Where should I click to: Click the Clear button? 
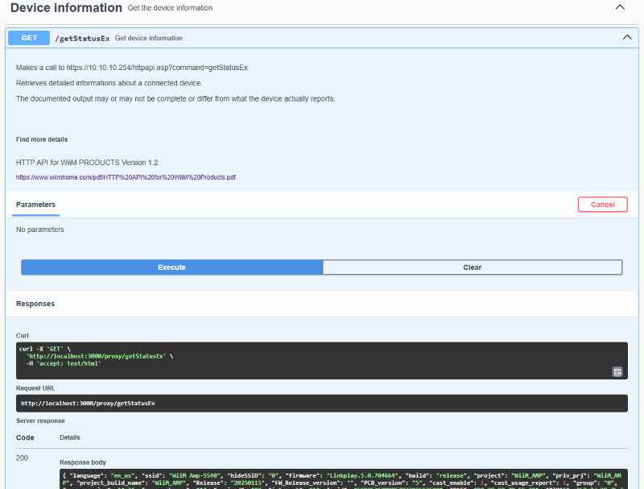[473, 267]
